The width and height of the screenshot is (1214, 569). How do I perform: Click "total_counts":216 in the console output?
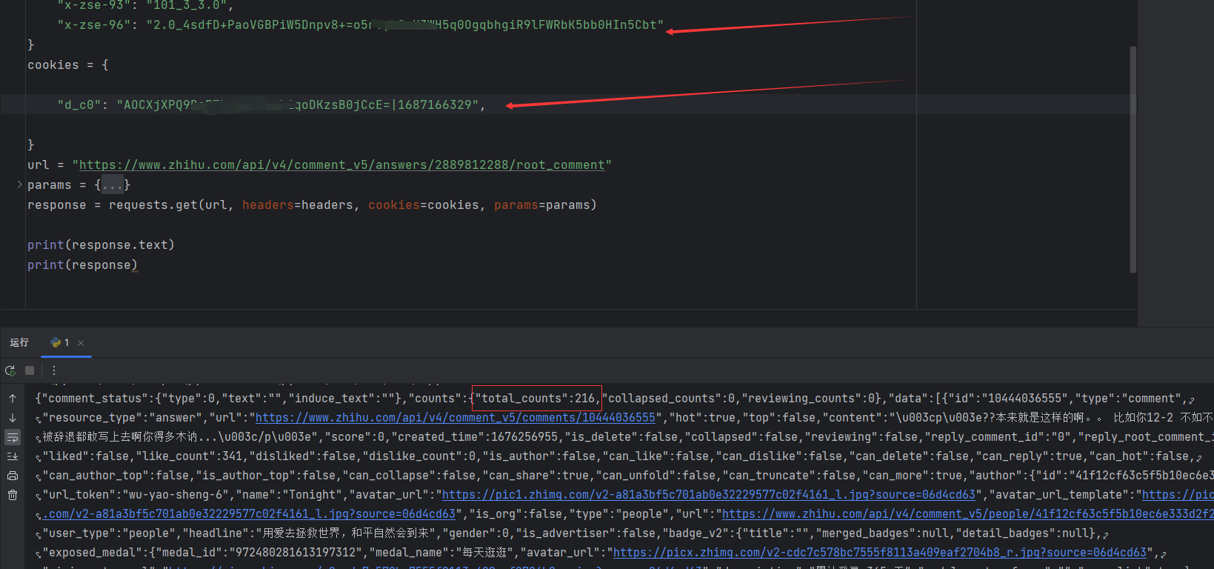536,399
